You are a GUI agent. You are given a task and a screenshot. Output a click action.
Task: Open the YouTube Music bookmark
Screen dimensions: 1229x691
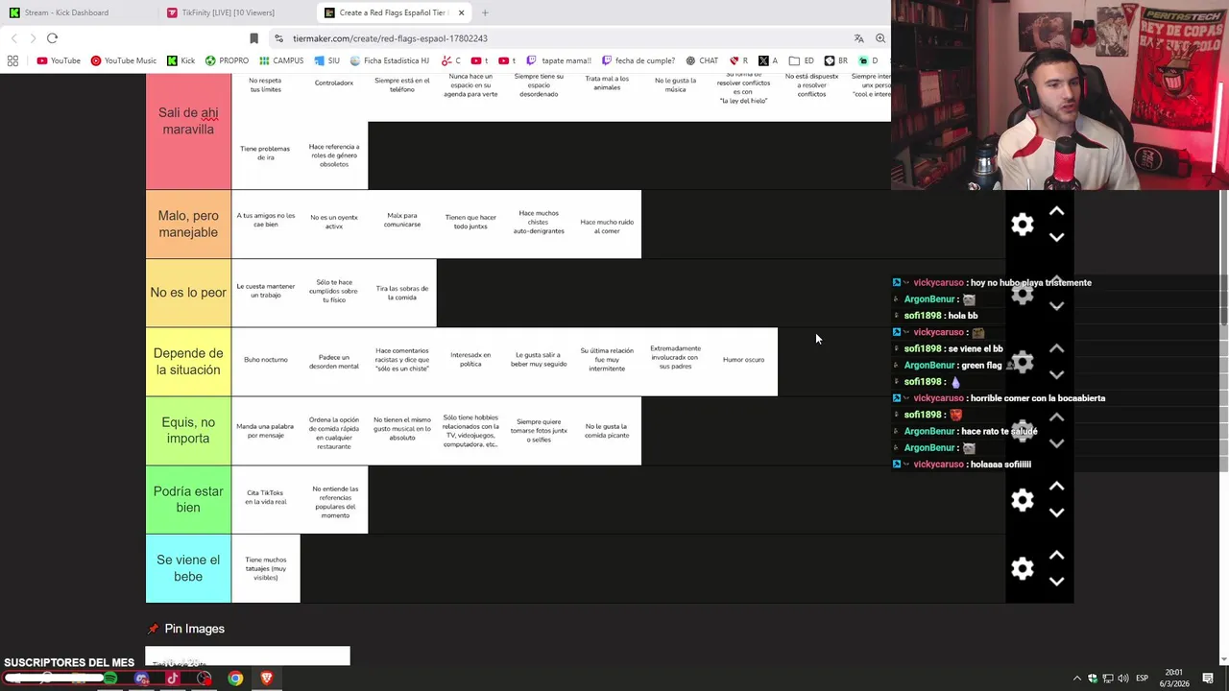click(123, 60)
